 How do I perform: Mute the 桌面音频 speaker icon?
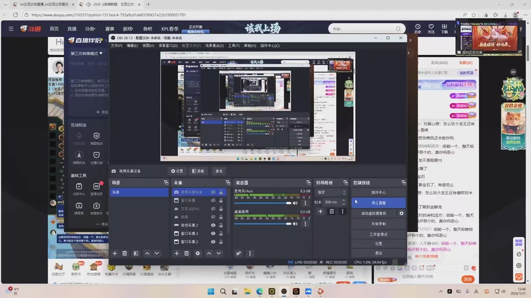(295, 224)
